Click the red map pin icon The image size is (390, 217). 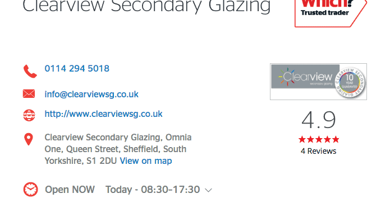coord(29,139)
